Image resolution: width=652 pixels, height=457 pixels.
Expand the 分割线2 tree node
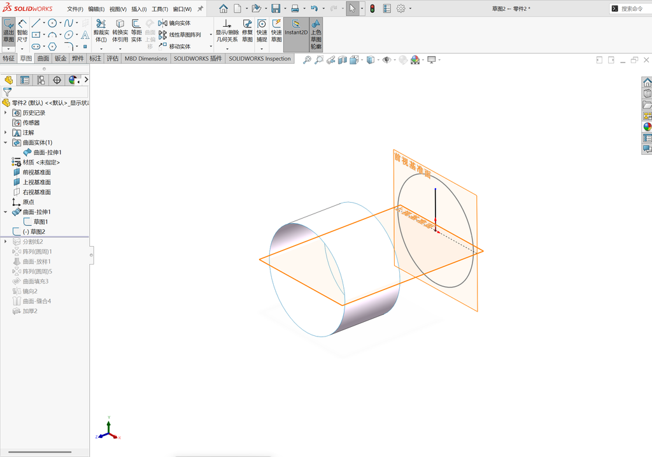point(5,242)
